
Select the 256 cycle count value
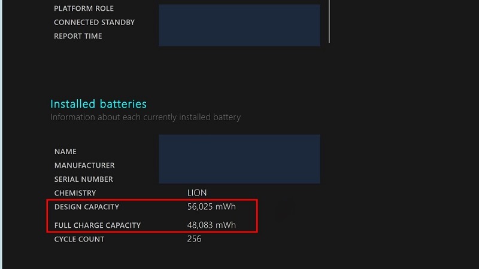click(x=194, y=239)
